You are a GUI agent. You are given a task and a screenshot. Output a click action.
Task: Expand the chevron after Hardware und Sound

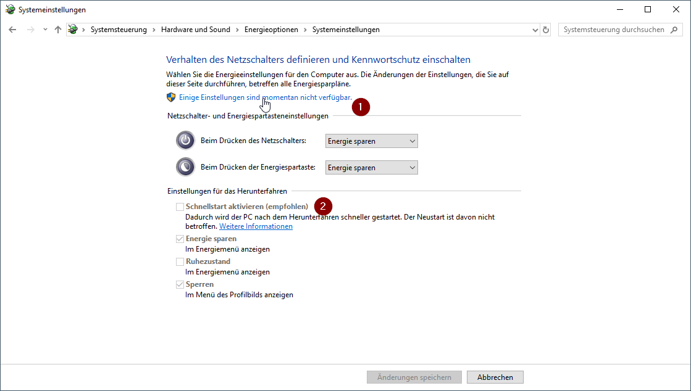coord(237,30)
